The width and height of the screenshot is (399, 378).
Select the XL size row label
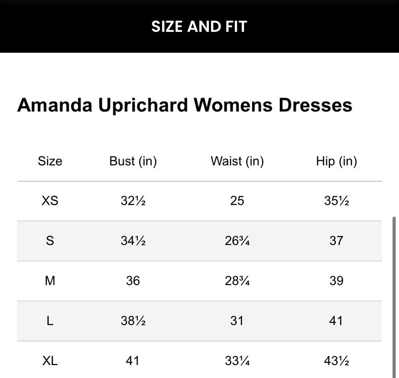(x=50, y=360)
